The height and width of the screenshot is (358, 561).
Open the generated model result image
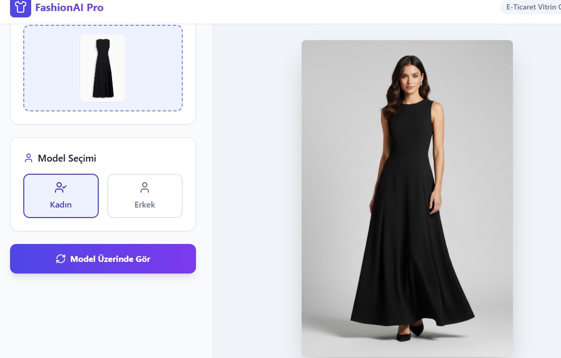click(x=407, y=198)
